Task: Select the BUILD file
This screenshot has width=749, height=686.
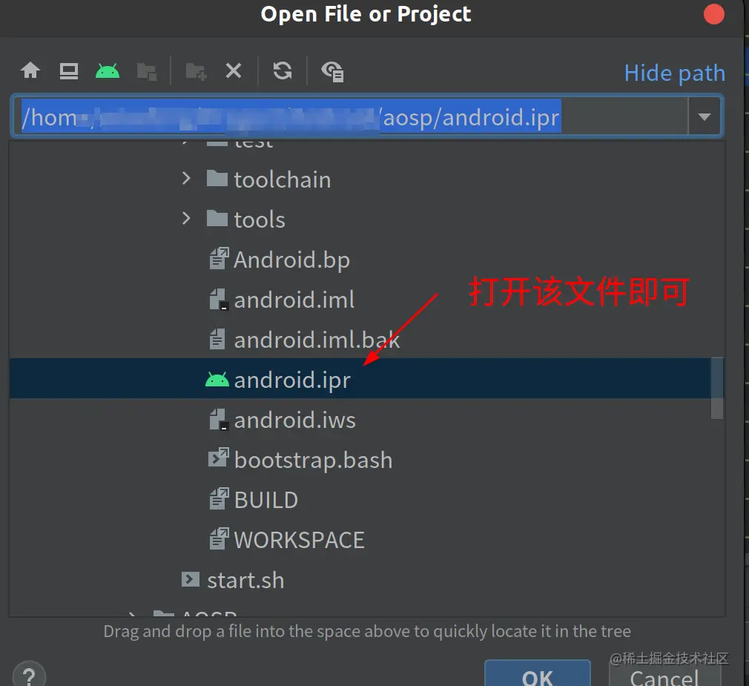Action: coord(266,500)
